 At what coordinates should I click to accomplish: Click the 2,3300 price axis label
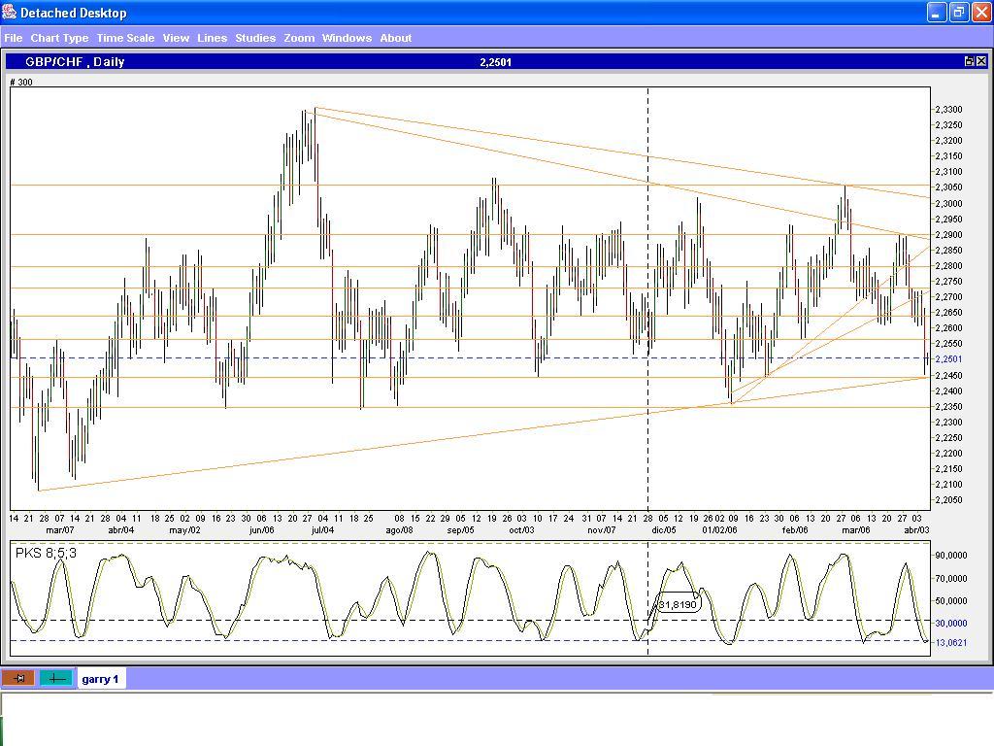(948, 109)
